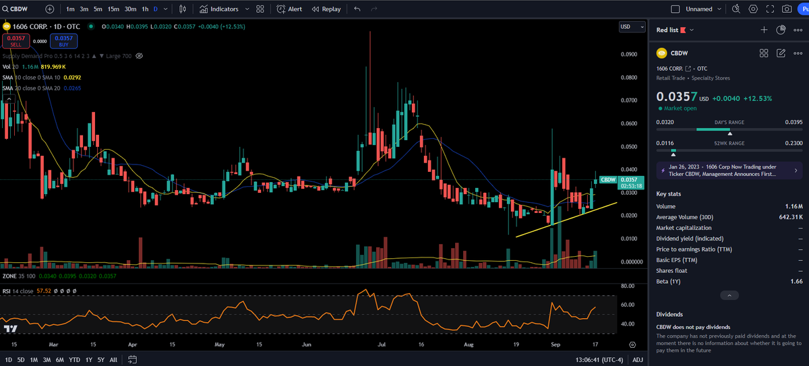This screenshot has height=366, width=809.
Task: Undo the last chart action
Action: click(357, 9)
